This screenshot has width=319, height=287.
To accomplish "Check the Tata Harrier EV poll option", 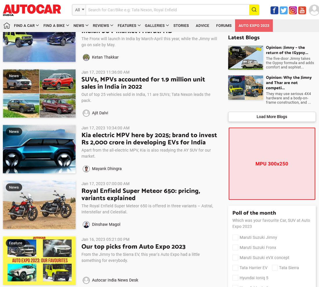I will [x=235, y=268].
